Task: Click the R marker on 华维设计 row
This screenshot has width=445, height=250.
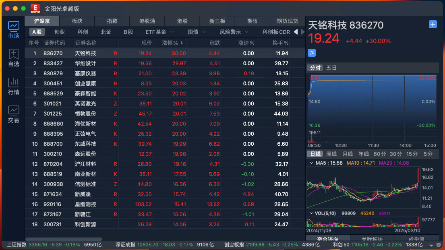Action: pyautogui.click(x=115, y=63)
